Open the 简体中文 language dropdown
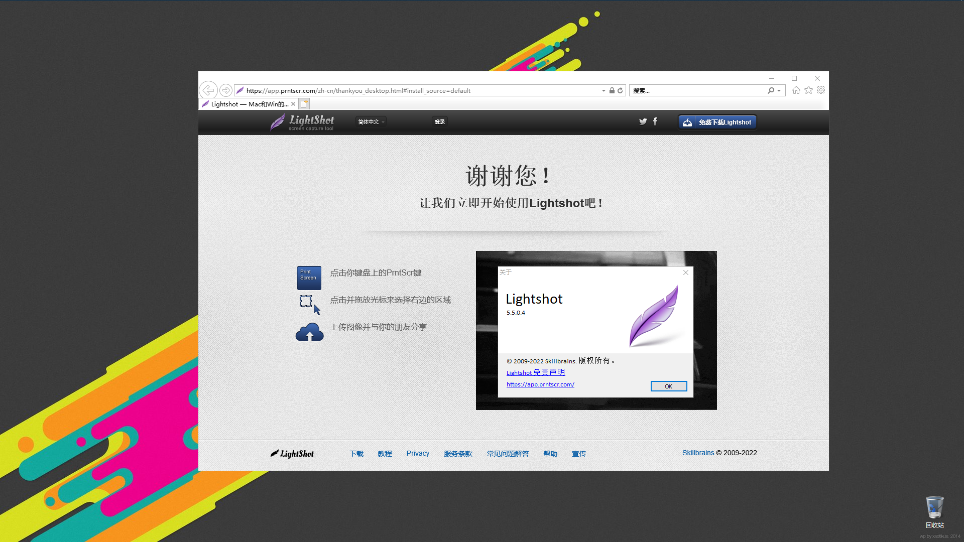Screen dimensions: 964x542 click(x=370, y=121)
